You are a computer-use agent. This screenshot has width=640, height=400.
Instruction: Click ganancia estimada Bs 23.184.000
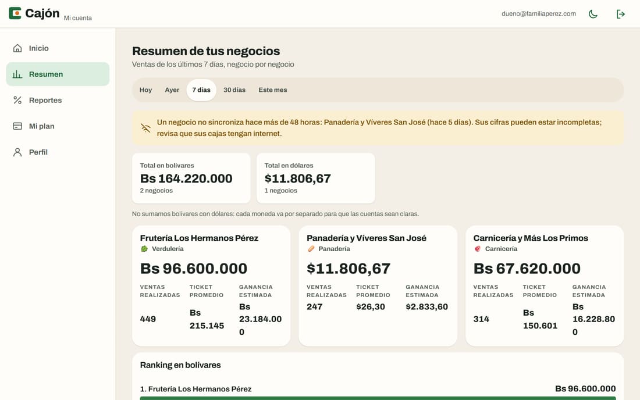(x=261, y=319)
